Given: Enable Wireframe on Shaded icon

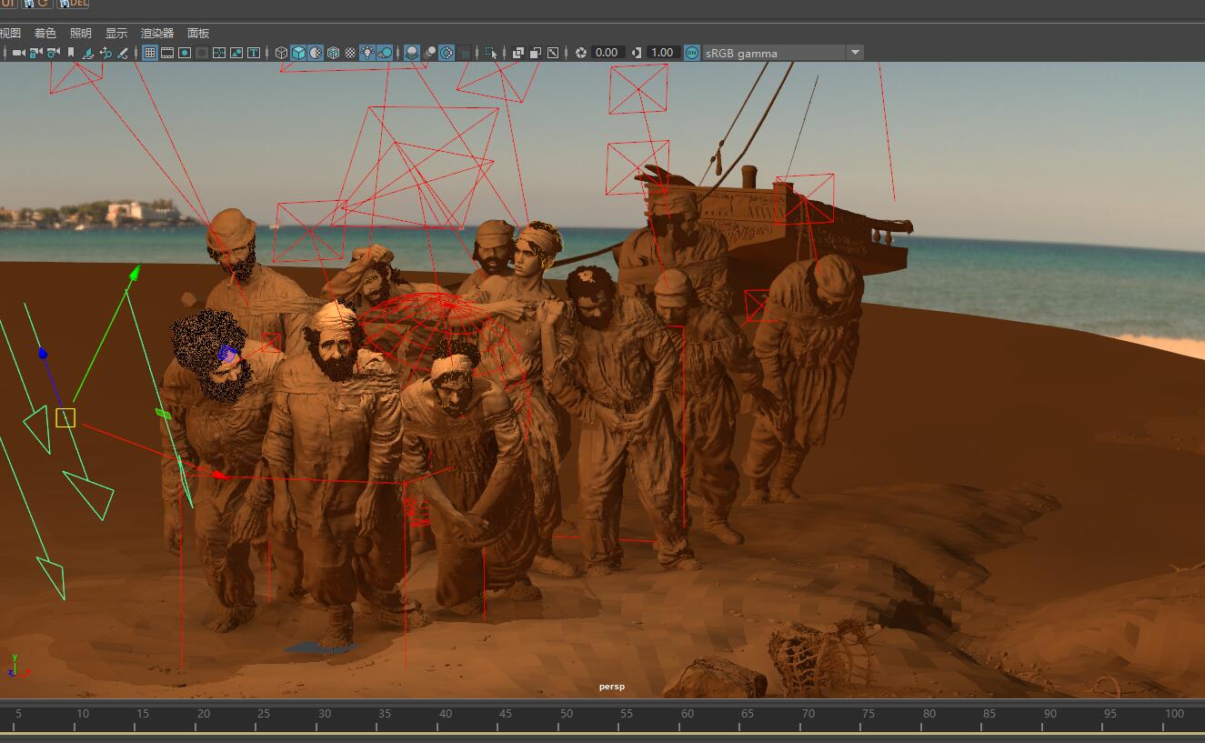Looking at the screenshot, I should click(333, 53).
